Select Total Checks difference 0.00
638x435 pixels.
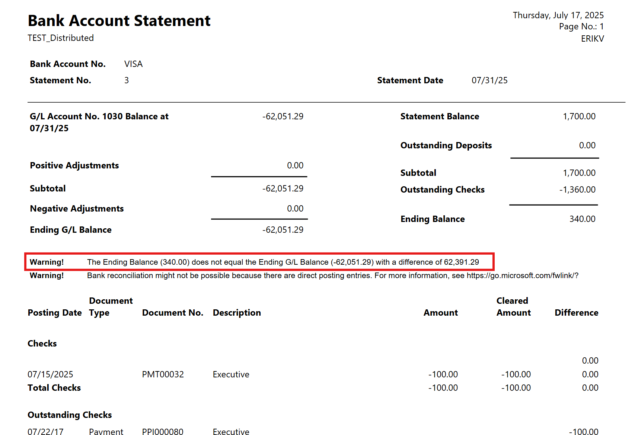click(x=590, y=388)
